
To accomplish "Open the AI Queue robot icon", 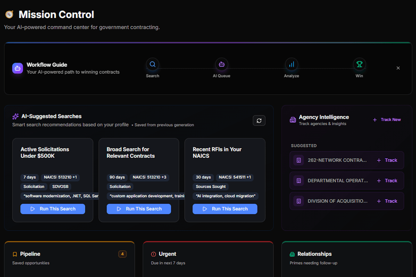I will (x=222, y=64).
